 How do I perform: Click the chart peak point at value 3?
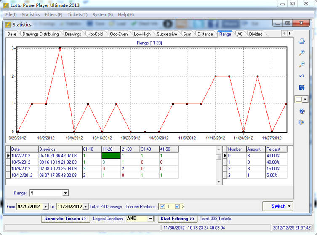point(60,48)
